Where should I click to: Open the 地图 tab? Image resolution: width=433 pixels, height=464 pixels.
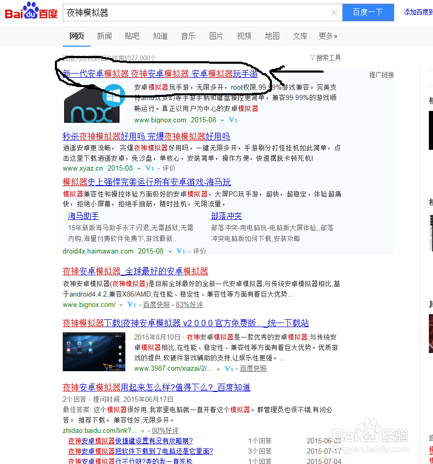tap(272, 36)
